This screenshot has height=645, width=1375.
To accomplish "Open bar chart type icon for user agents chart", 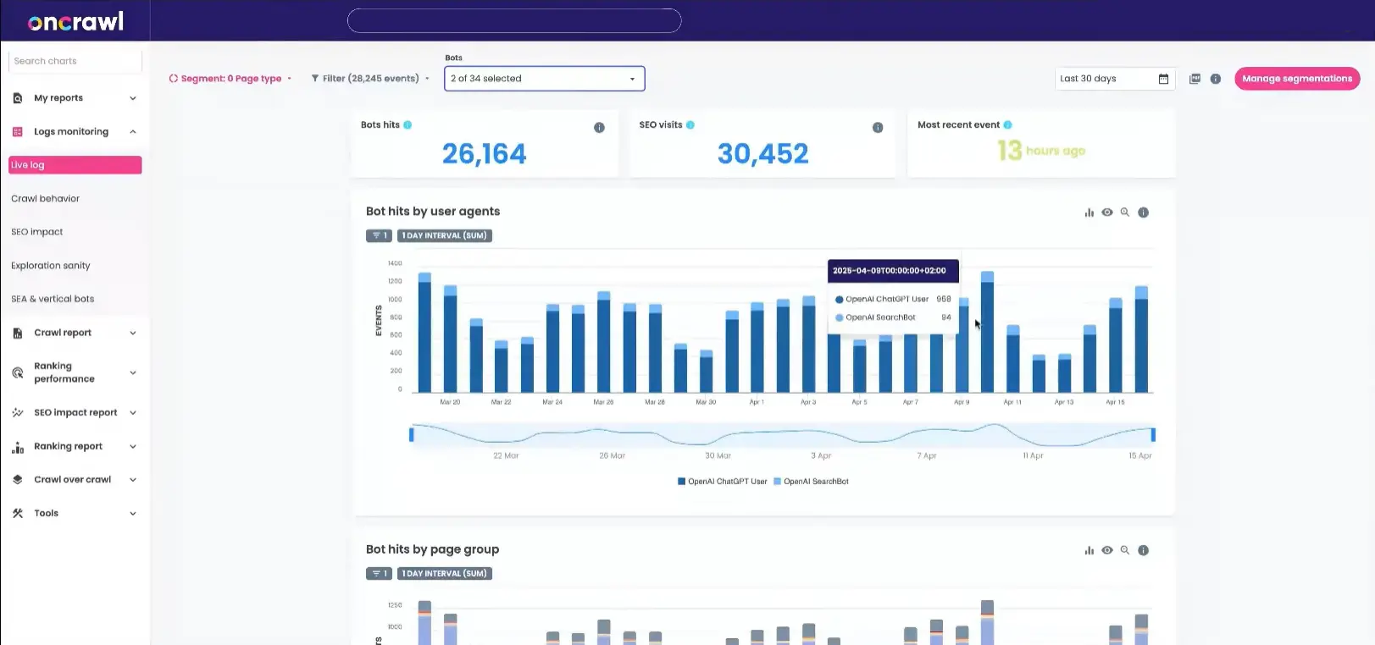I will point(1089,212).
